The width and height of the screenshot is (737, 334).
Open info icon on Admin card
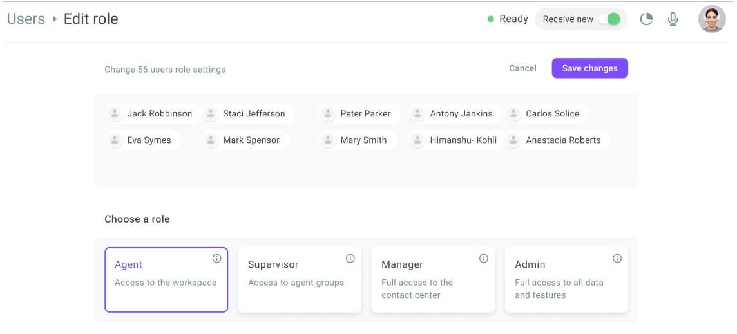pos(617,258)
